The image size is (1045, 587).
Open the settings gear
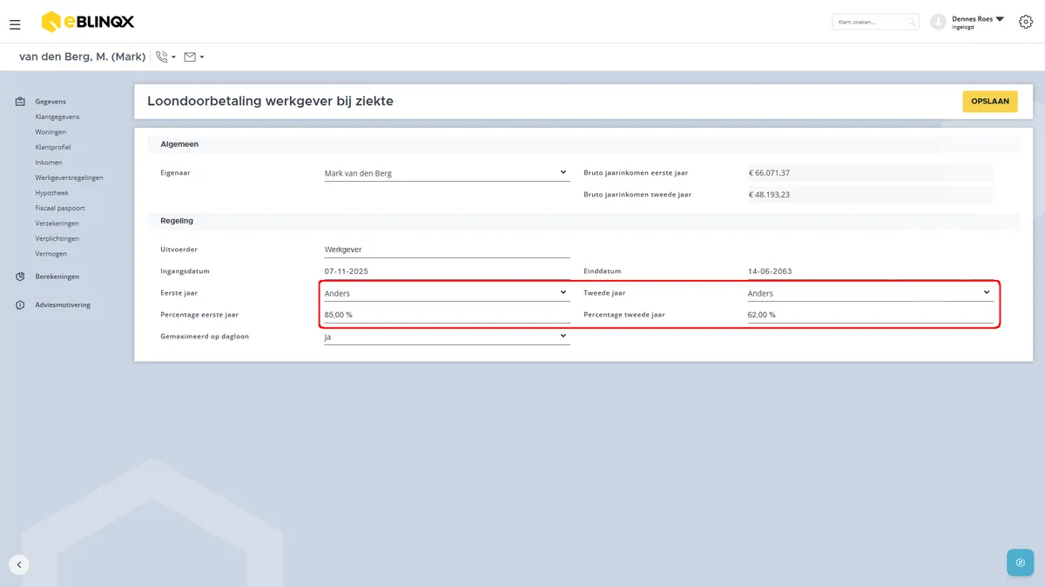point(1026,22)
